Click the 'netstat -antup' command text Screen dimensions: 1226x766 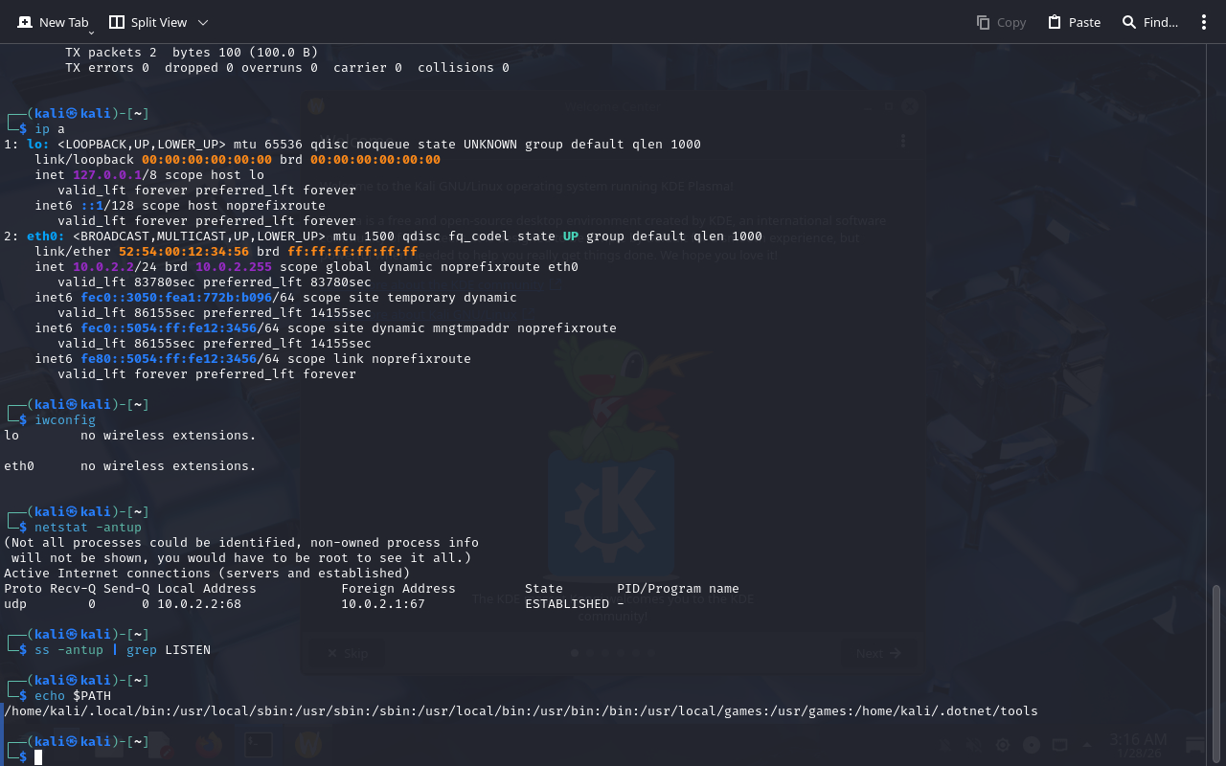[x=88, y=528]
